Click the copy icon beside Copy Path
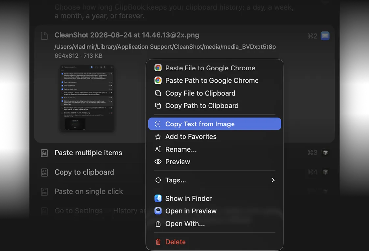369x251 pixels. click(158, 106)
